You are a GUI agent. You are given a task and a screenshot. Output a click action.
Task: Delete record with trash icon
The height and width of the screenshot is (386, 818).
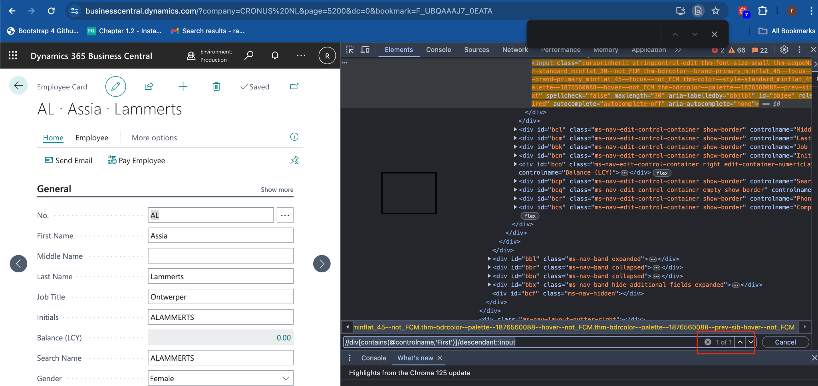(x=216, y=87)
